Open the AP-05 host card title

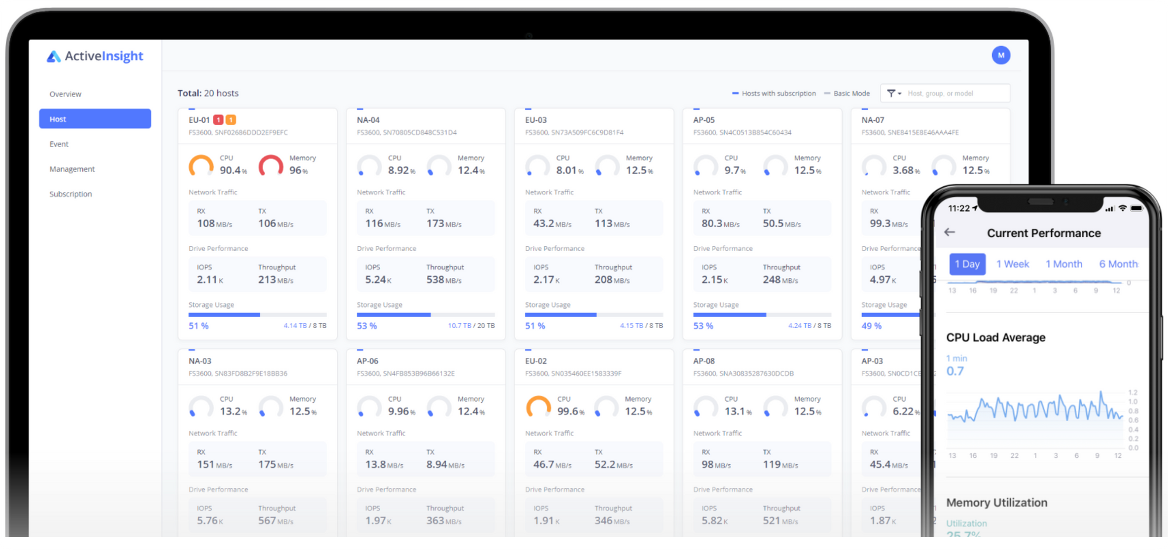coord(704,120)
